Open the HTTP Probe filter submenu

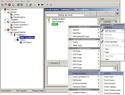[84, 54]
